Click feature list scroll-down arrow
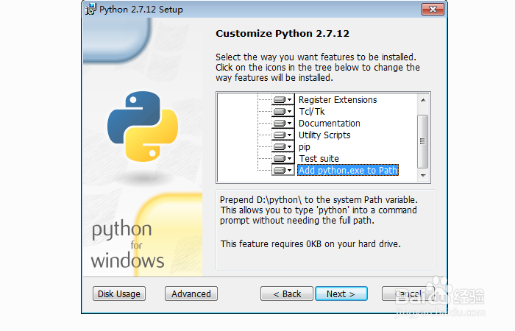Screen dimensions: 515x331 coord(423,176)
